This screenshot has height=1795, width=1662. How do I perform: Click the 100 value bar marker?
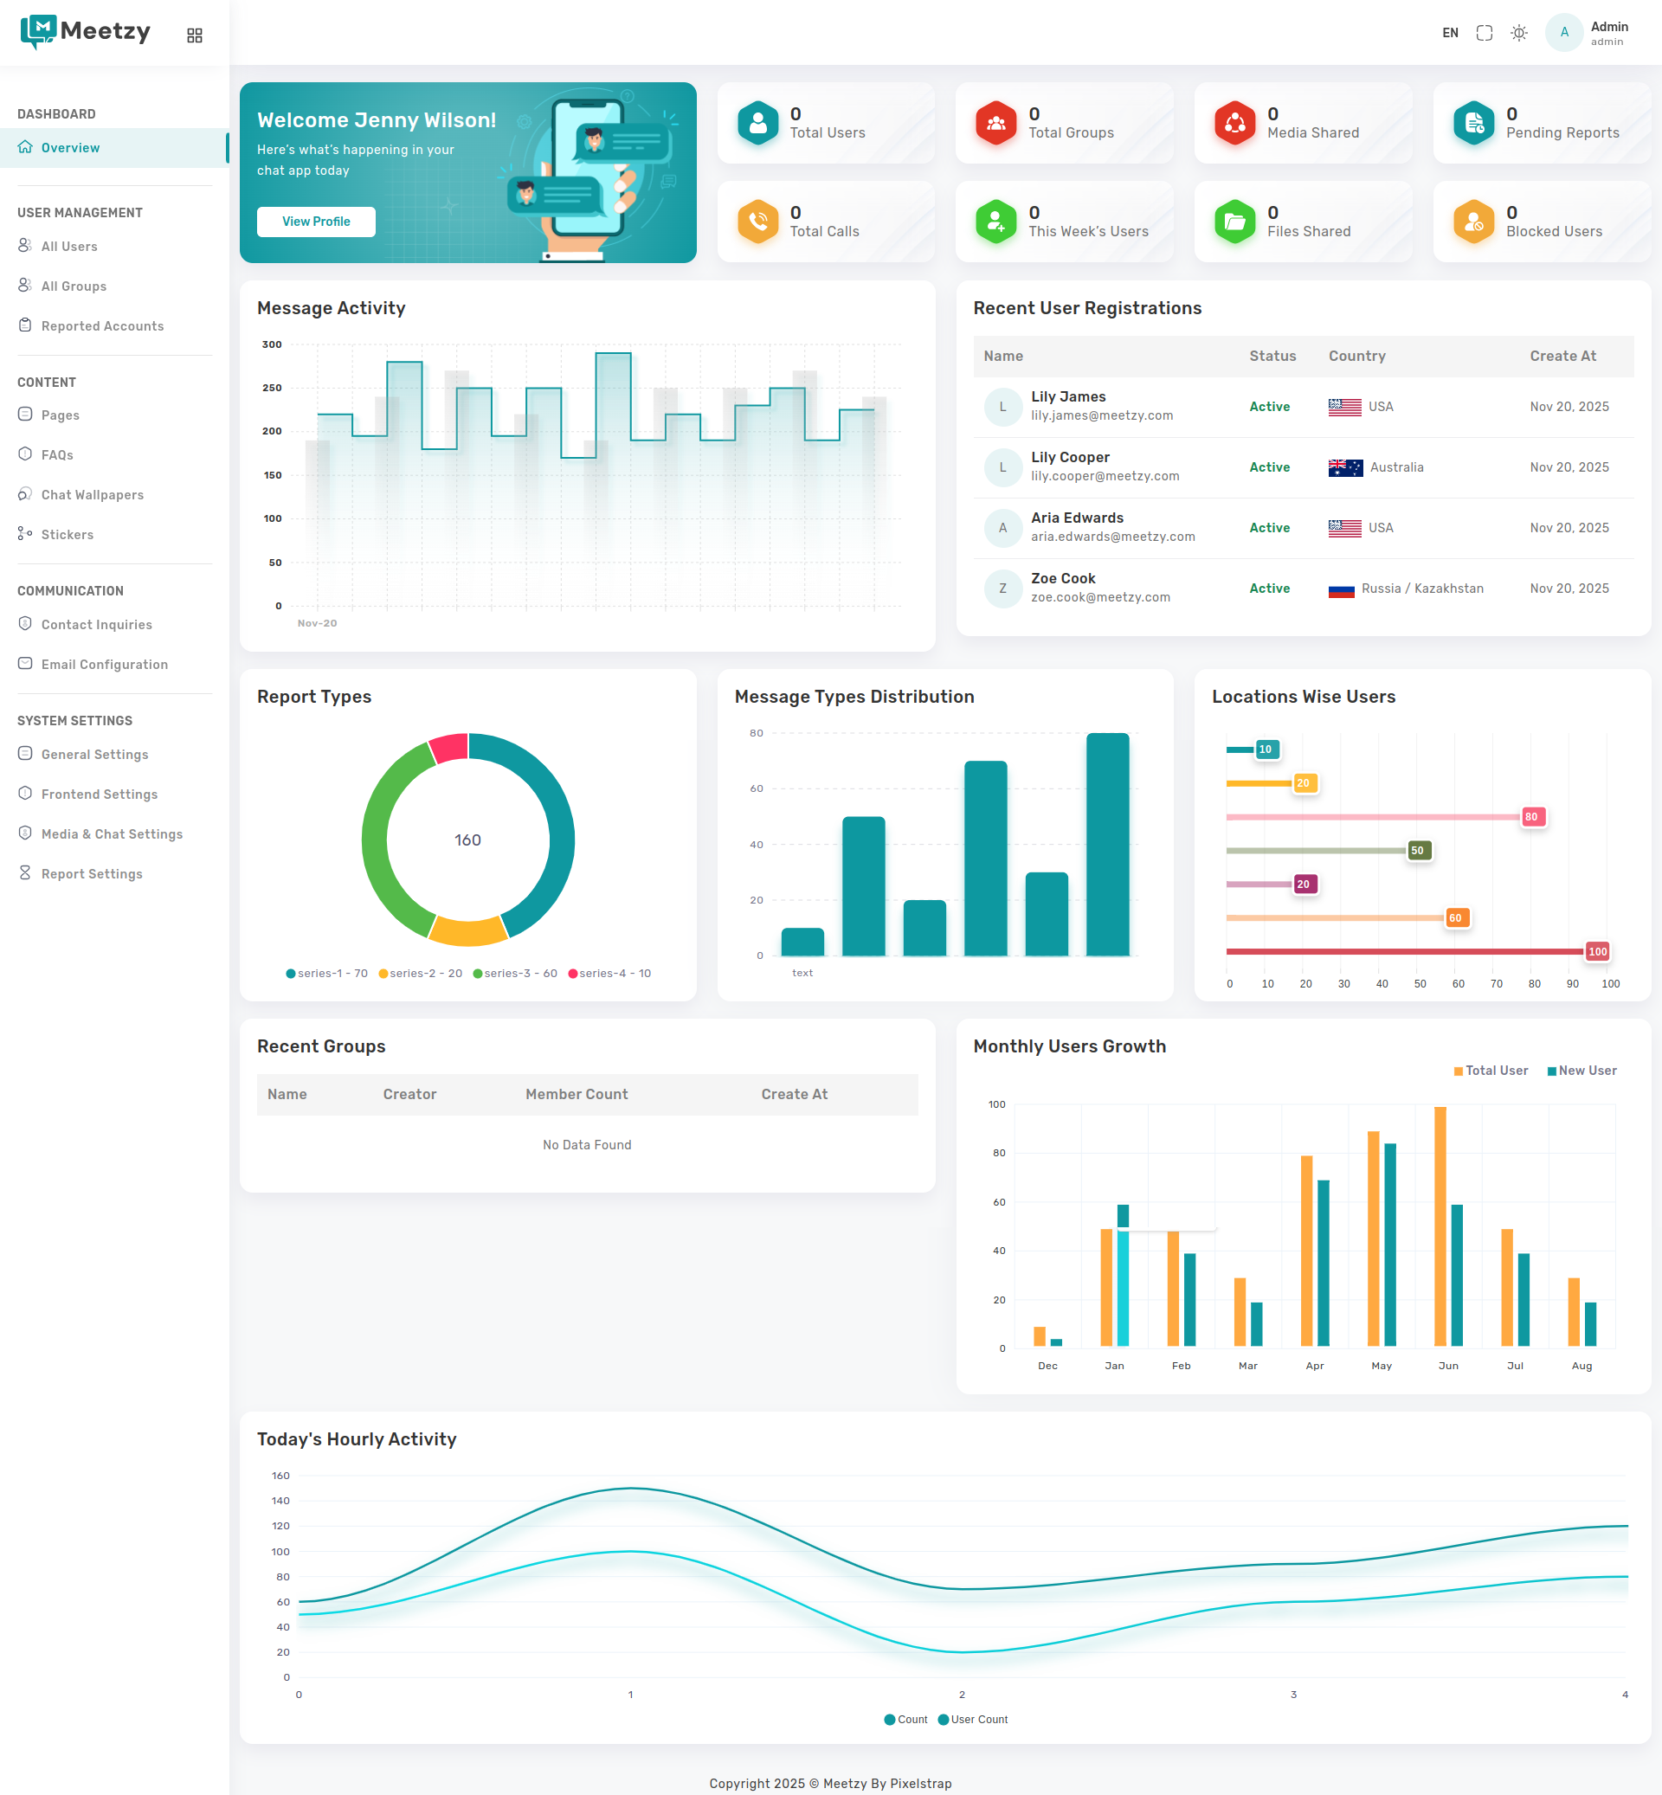(x=1596, y=951)
